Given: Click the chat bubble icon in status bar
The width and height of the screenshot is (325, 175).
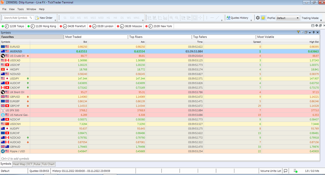Looking at the screenshot, I should click(x=285, y=171).
